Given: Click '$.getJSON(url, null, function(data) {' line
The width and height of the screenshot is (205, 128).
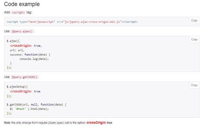Looking at the screenshot, I should [x=37, y=105].
